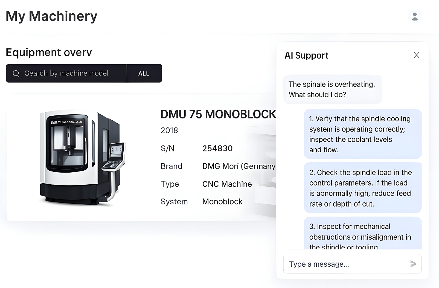Click the DMU 75 MONOBLOCK machine name link
The image size is (439, 288).
(217, 114)
